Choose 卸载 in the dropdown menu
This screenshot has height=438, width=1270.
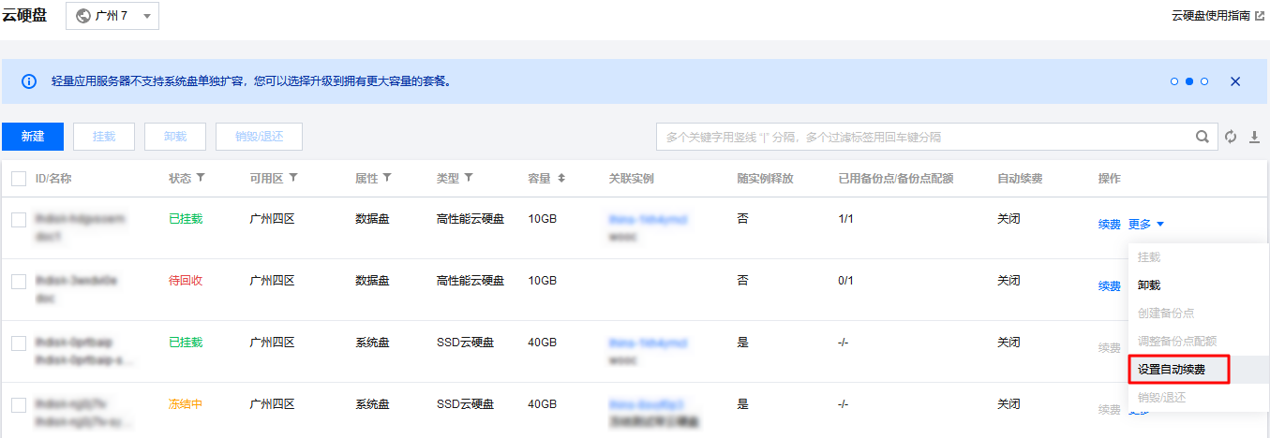click(x=1149, y=285)
